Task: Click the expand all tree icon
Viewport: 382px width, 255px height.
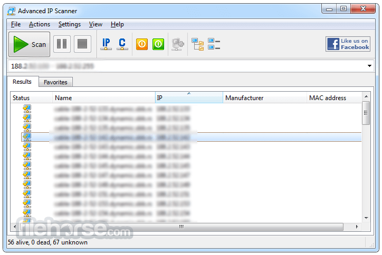Action: (197, 44)
